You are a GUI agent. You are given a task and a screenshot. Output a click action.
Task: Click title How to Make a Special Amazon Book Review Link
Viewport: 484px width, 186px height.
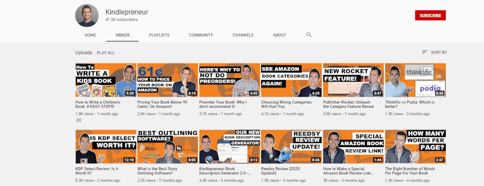point(349,171)
